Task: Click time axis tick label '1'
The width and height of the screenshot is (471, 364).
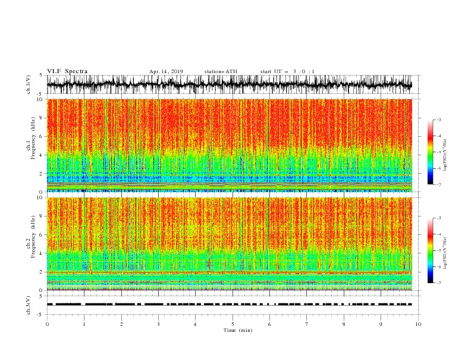Action: pyautogui.click(x=84, y=324)
